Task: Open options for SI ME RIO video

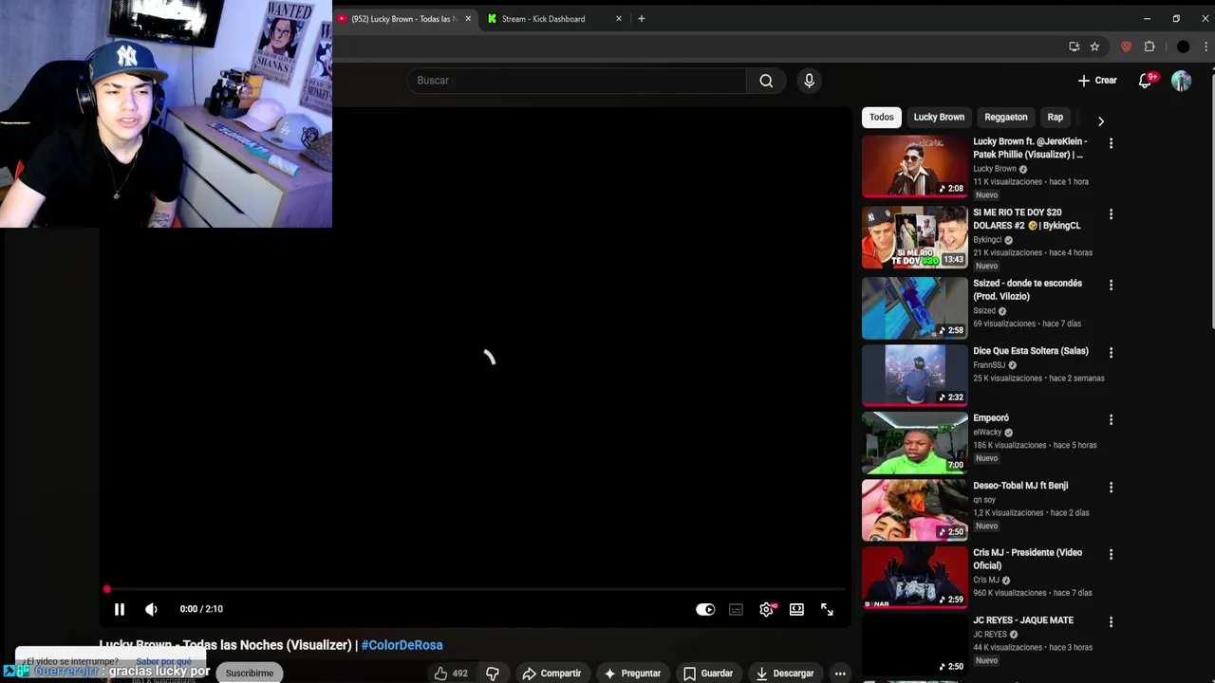Action: 1111,214
